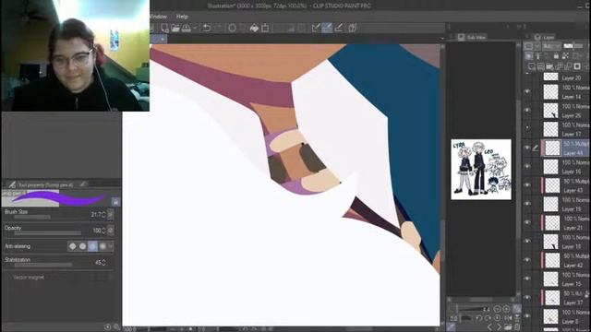Click the Clip Studio support icon
The height and width of the screenshot is (332, 591).
[353, 28]
